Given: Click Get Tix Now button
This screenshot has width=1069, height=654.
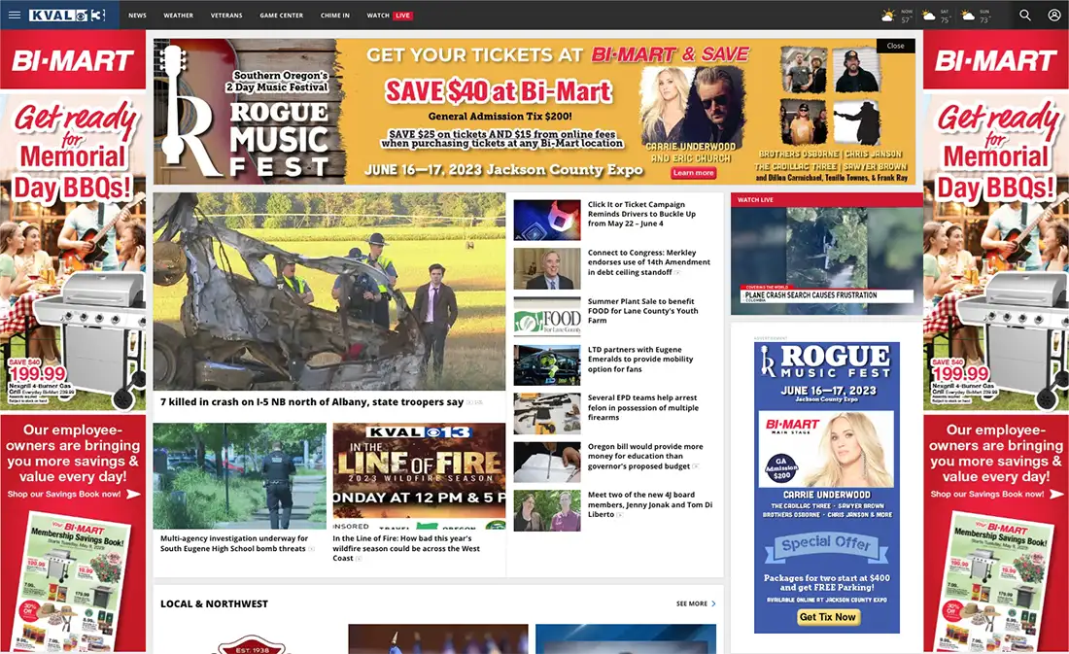Looking at the screenshot, I should 827,617.
